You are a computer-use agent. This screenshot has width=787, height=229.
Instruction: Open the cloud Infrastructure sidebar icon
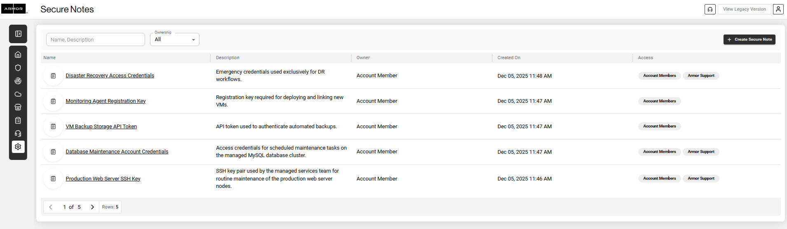pyautogui.click(x=18, y=94)
